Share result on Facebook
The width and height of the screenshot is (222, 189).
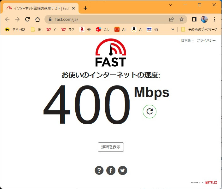[111, 170]
